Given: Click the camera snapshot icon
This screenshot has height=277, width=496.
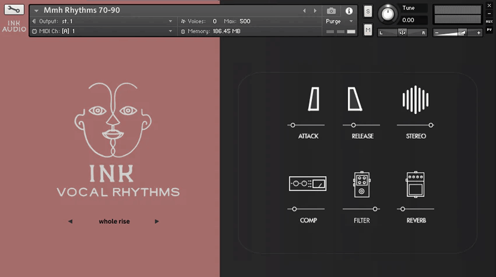Looking at the screenshot, I should tap(331, 11).
